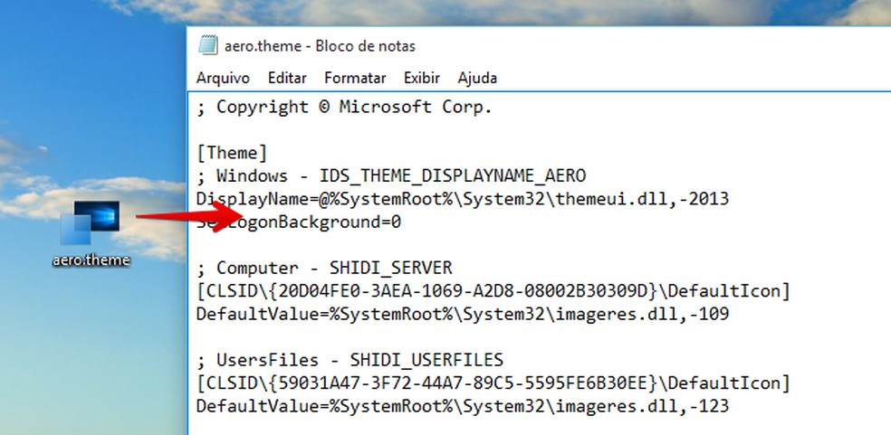The image size is (891, 435).
Task: Open the Ajuda menu
Action: click(x=477, y=78)
